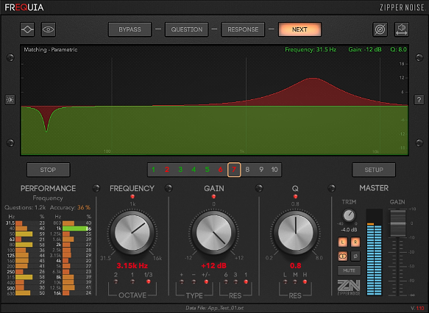Click the -4.0 dB trim readout
The image size is (429, 313).
349,230
